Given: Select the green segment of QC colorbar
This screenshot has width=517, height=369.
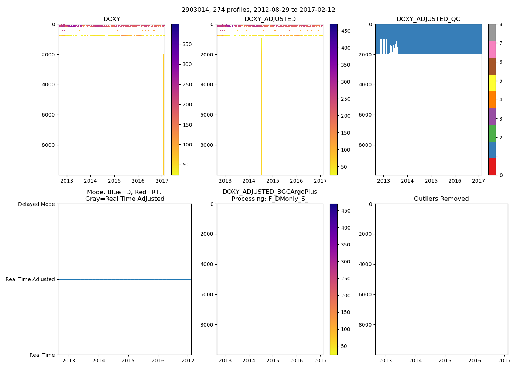Looking at the screenshot, I should tap(492, 133).
